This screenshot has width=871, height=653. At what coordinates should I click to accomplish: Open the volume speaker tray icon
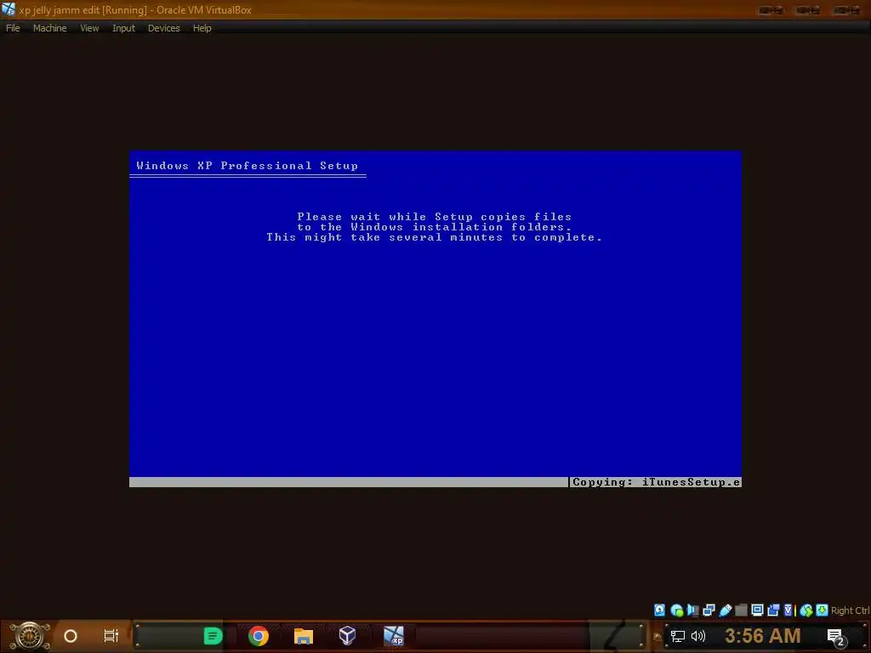[x=698, y=636]
